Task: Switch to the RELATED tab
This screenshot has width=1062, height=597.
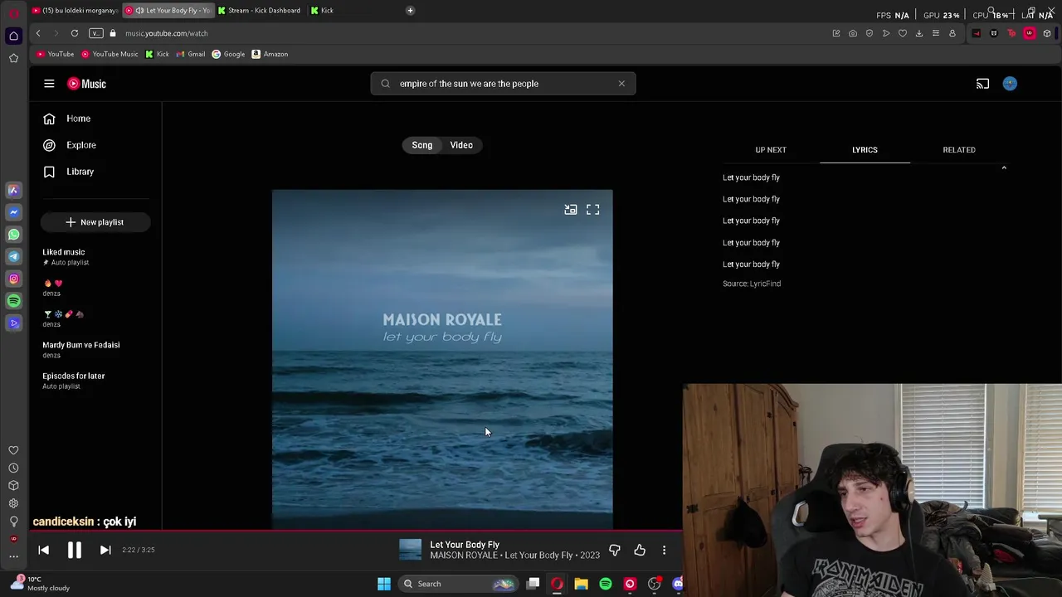Action: [x=959, y=150]
